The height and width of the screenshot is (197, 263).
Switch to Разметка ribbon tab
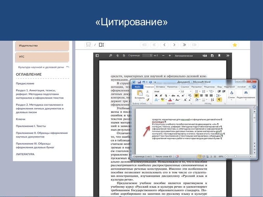pyautogui.click(x=173, y=87)
